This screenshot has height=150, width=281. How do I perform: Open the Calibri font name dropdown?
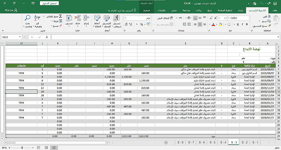229,18
